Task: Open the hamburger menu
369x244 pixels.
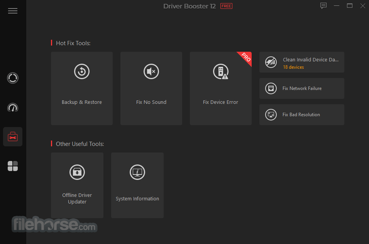Action: pyautogui.click(x=13, y=11)
